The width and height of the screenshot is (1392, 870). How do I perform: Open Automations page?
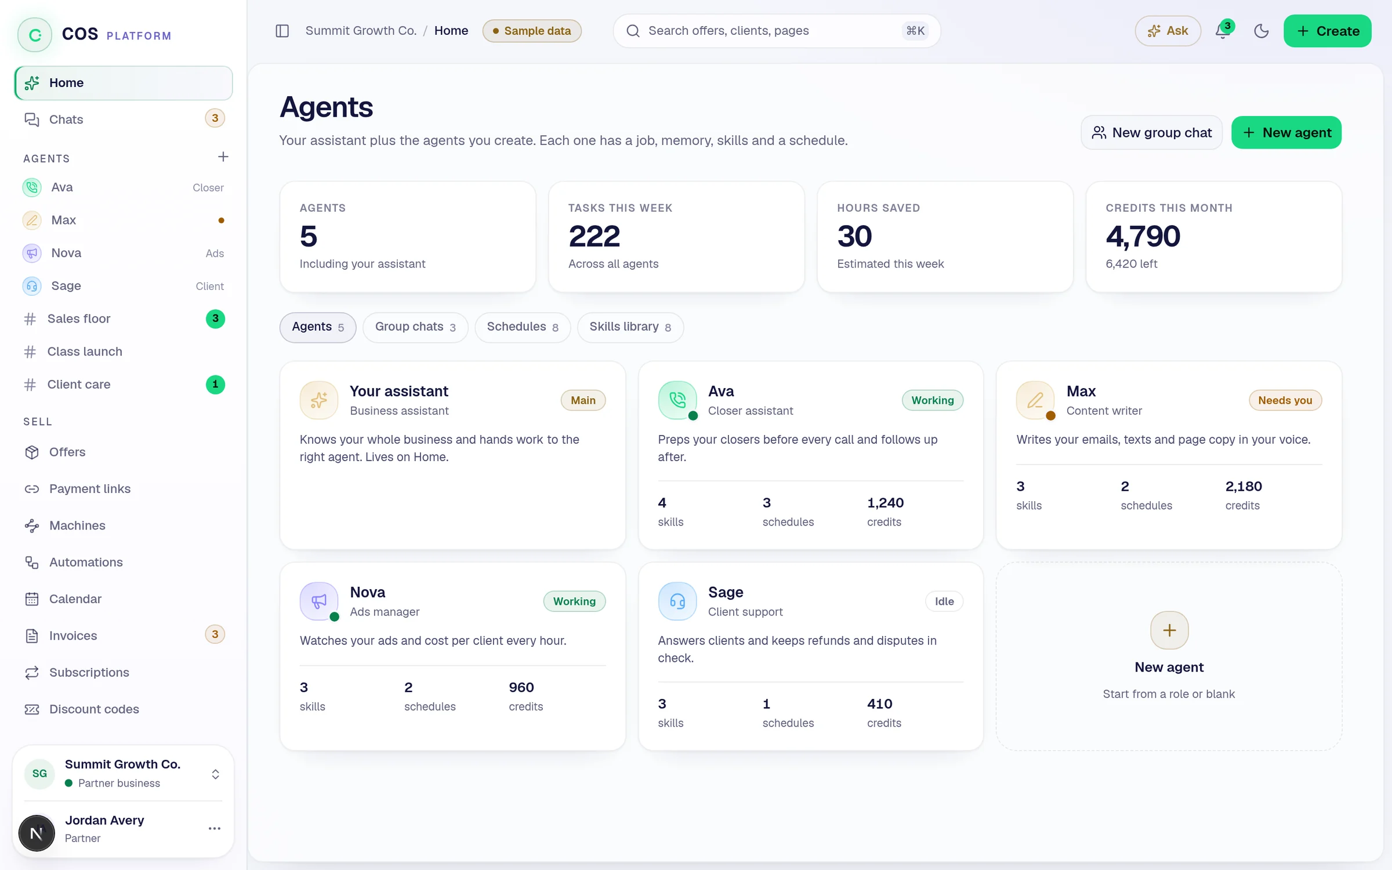click(123, 562)
